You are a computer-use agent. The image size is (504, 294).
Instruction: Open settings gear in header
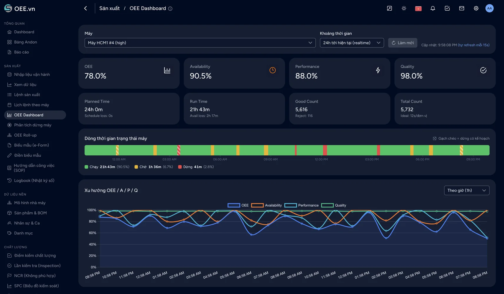[x=476, y=8]
